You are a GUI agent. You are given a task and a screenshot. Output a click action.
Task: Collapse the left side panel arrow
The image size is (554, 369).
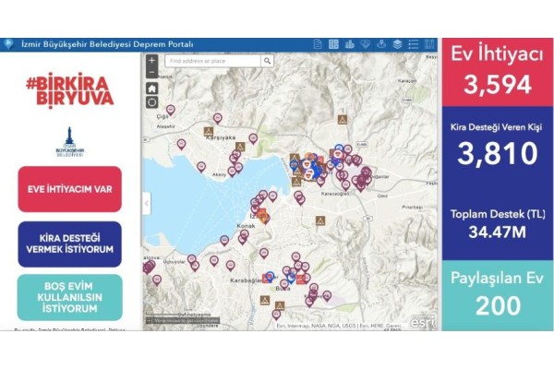point(145,203)
